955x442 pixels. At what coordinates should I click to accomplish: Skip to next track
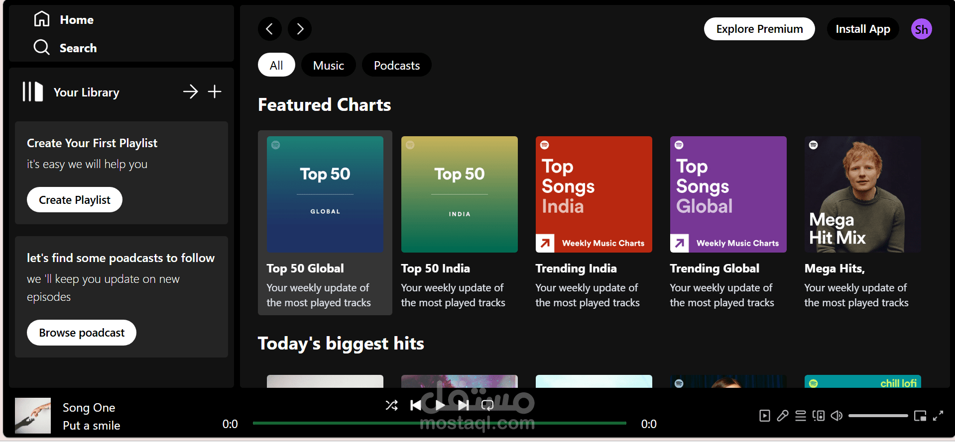point(464,405)
